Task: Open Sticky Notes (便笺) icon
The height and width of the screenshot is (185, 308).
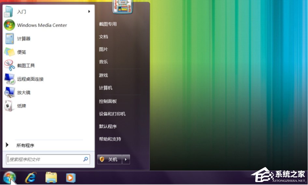Action: coord(9,52)
